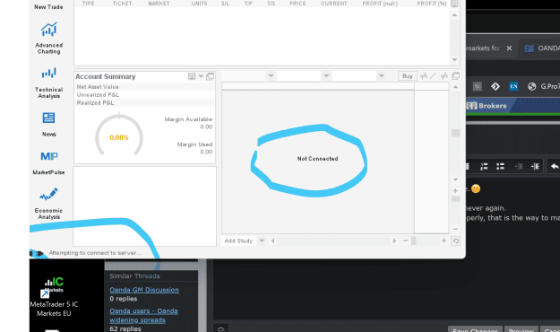This screenshot has width=560, height=332.
Task: Open Economic Analysis sidebar tool
Action: [49, 203]
